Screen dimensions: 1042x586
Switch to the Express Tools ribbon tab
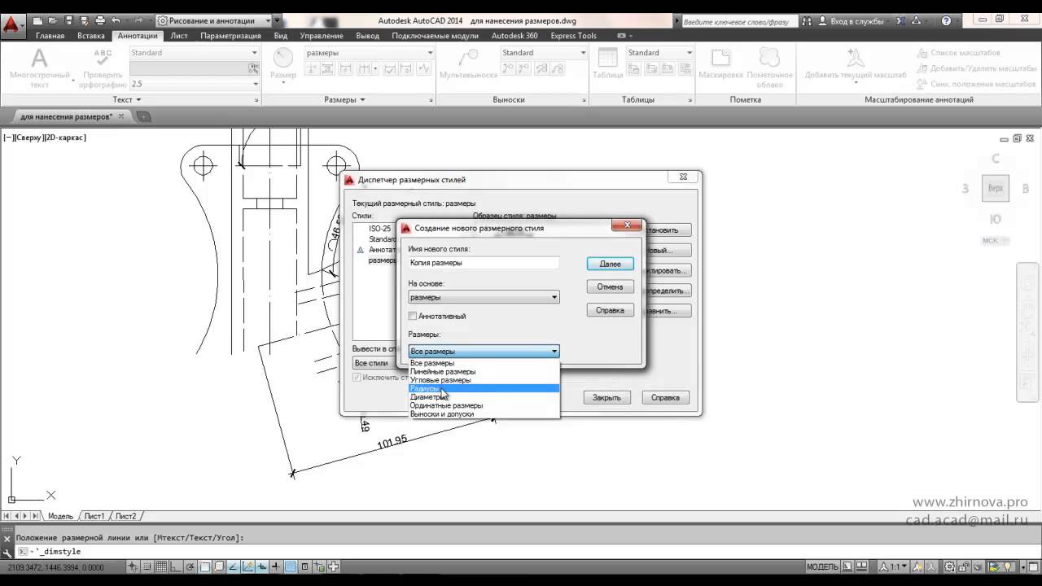click(573, 36)
